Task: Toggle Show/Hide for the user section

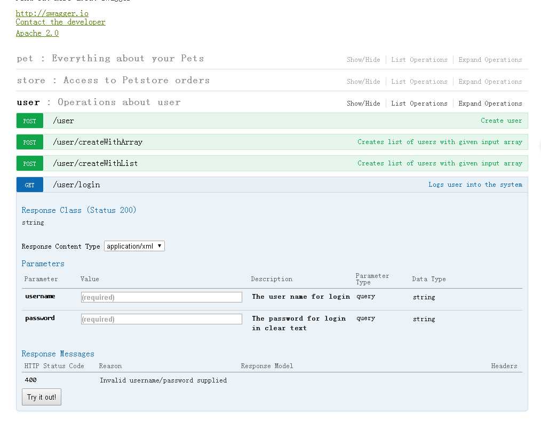Action: pyautogui.click(x=363, y=103)
